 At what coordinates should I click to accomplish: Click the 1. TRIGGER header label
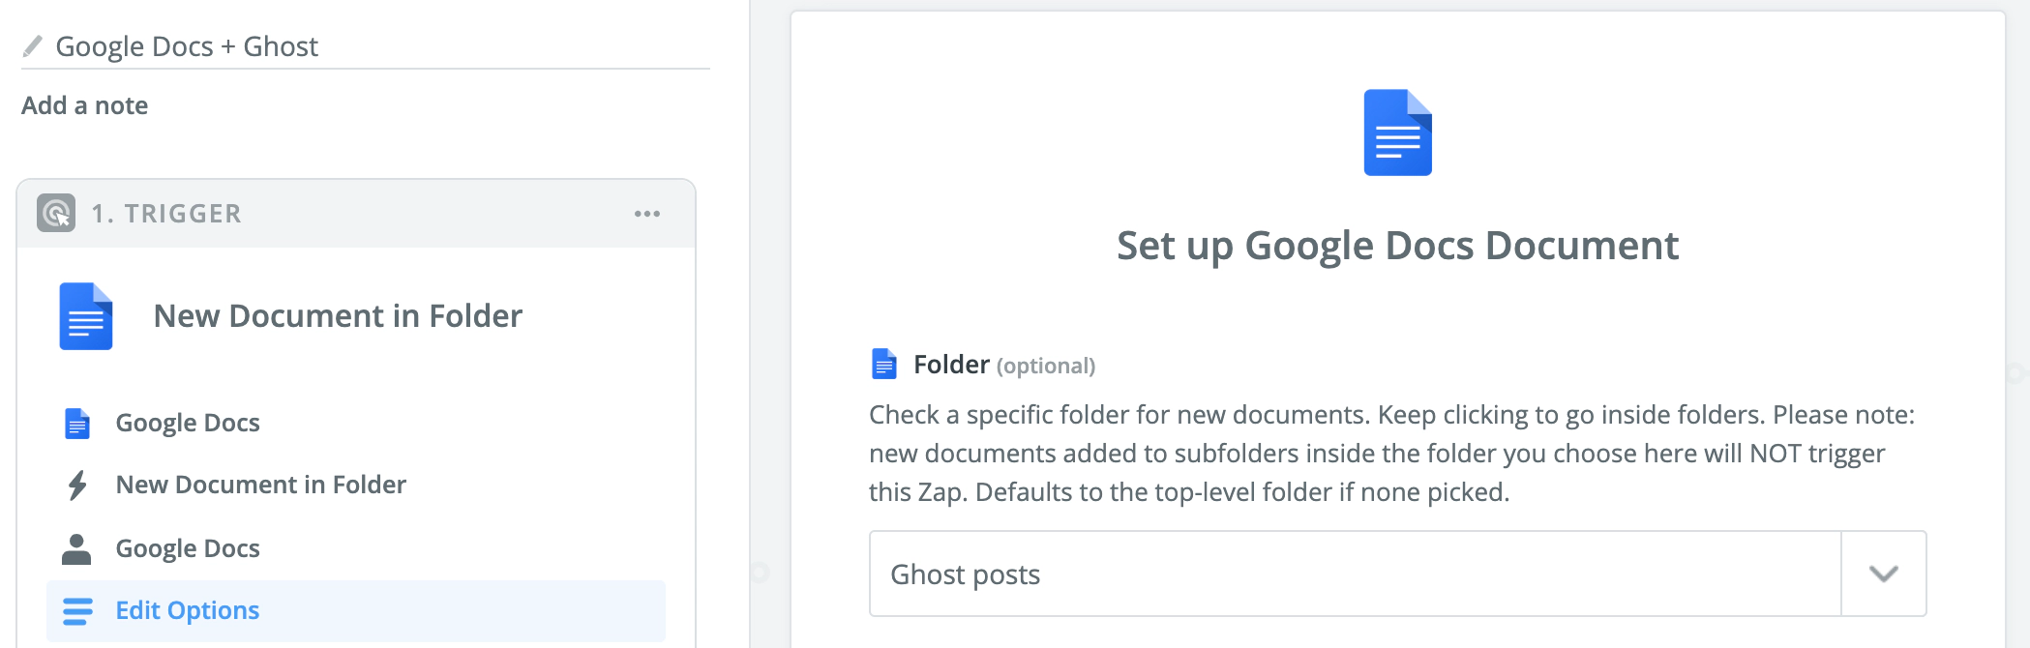pyautogui.click(x=166, y=214)
